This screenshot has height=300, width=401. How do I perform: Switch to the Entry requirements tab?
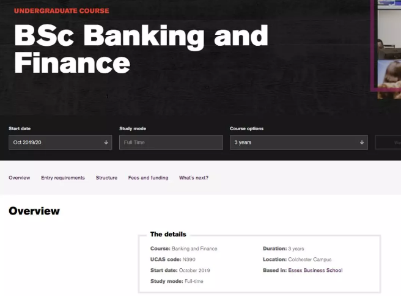(x=63, y=178)
